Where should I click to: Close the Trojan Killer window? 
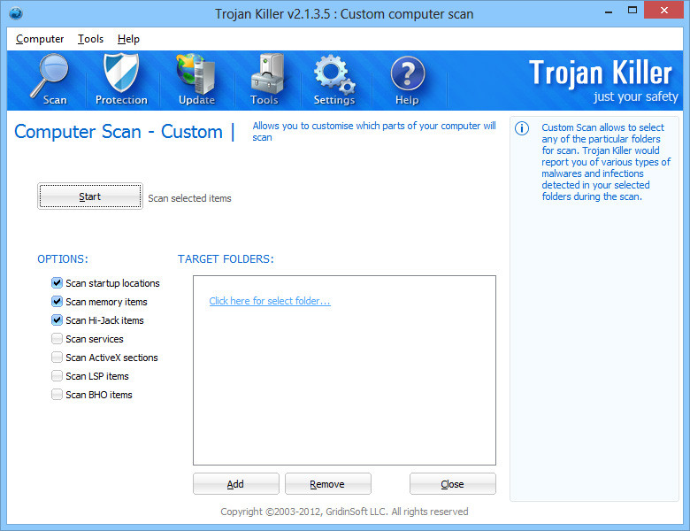coord(663,10)
